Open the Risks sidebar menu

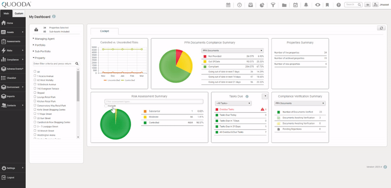pos(13,51)
